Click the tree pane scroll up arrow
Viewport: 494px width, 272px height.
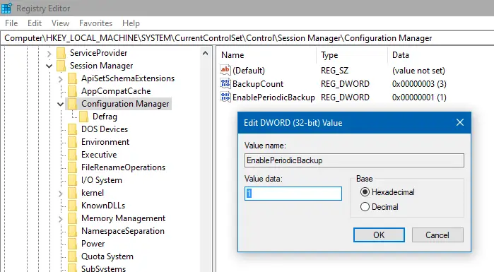pyautogui.click(x=205, y=53)
